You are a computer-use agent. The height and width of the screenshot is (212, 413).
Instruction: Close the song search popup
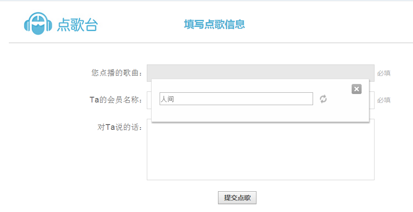(356, 89)
